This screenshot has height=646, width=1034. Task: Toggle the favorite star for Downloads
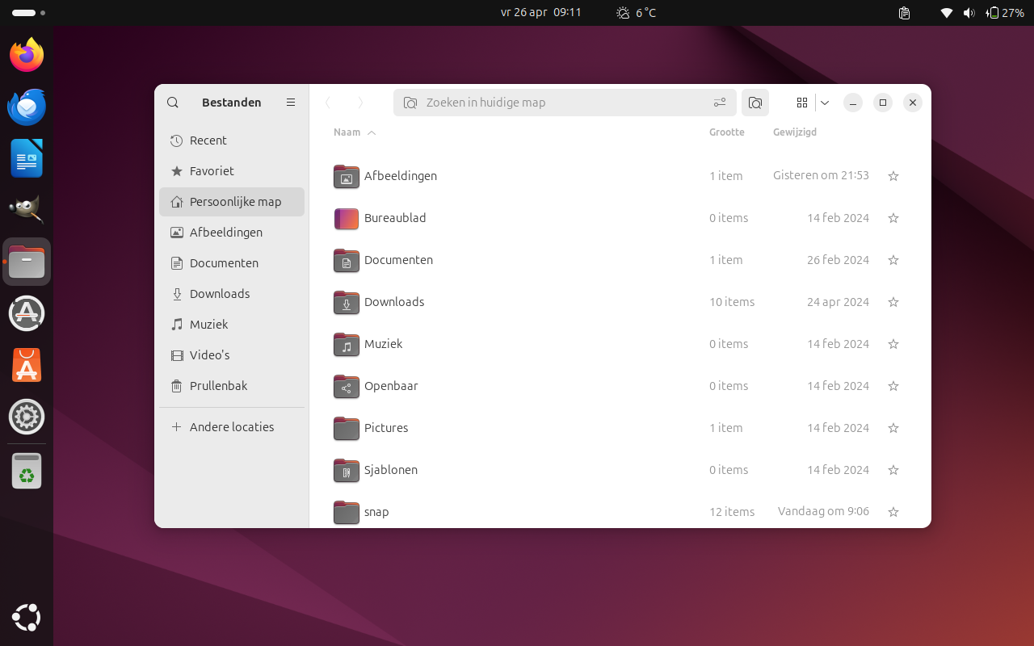[893, 302]
